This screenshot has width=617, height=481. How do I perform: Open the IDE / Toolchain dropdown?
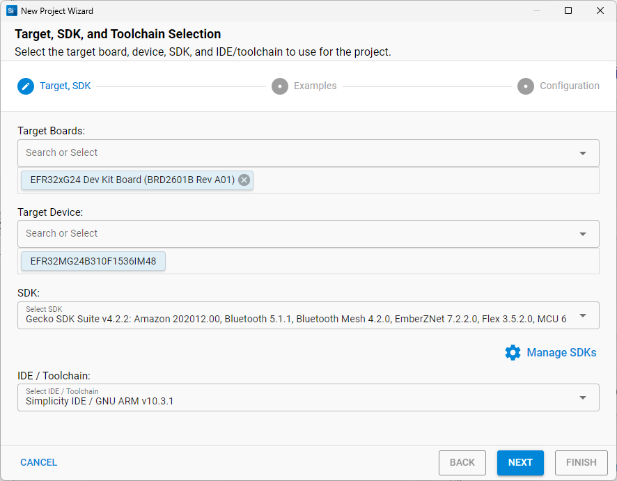point(584,397)
